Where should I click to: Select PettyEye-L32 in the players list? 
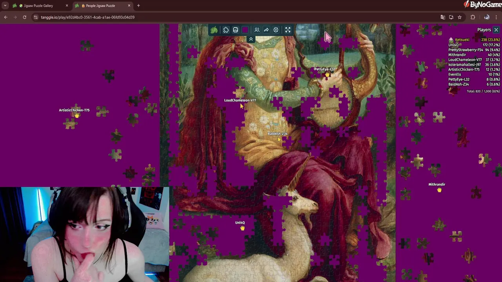(474, 79)
